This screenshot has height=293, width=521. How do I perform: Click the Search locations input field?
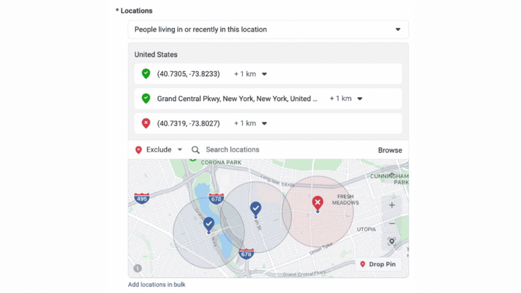[x=275, y=150]
